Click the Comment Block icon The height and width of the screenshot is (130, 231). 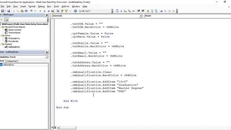(152, 11)
